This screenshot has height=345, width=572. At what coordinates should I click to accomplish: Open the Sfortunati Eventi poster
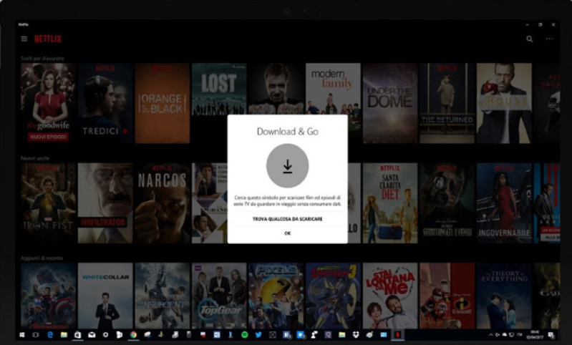[x=447, y=203]
